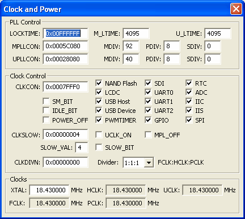Click the Clocks group label

pos(18,179)
